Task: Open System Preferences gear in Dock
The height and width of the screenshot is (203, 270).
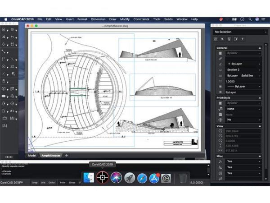Action: pos(166,178)
